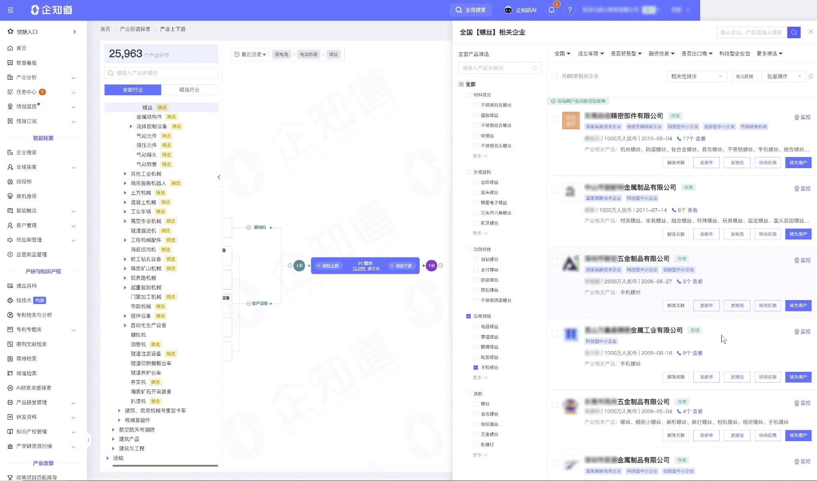Open 企知道AI robot icon
This screenshot has height=481, width=817.
point(508,10)
